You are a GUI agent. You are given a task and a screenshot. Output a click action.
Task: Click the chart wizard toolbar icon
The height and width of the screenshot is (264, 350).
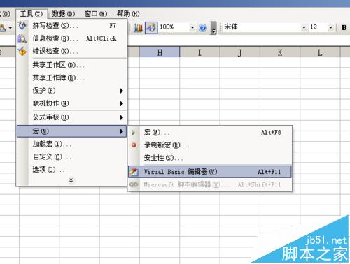pyautogui.click(x=138, y=28)
